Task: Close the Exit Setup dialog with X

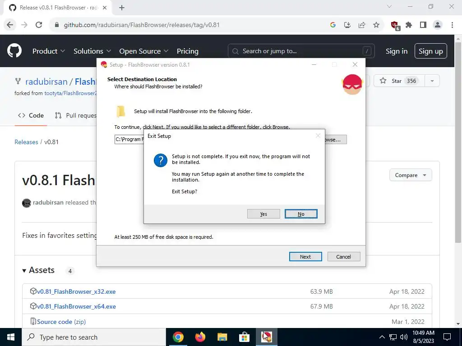Action: tap(318, 136)
